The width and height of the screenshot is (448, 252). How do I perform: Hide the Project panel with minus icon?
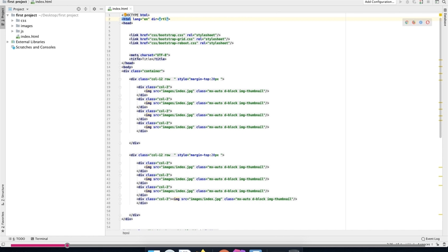pyautogui.click(x=101, y=9)
